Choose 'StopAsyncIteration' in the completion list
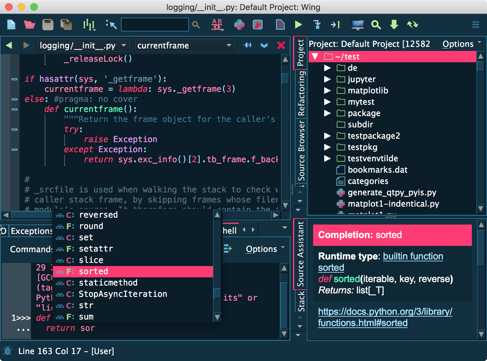The width and height of the screenshot is (487, 361). [x=133, y=294]
